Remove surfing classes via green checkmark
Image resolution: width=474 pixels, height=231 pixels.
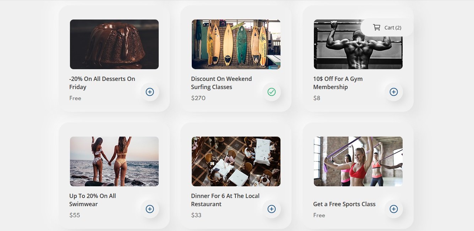point(272,92)
